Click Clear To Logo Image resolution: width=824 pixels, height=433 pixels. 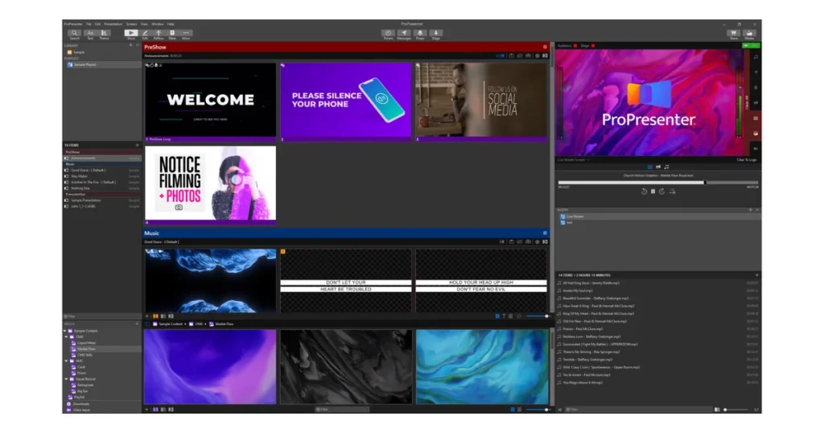tap(746, 159)
